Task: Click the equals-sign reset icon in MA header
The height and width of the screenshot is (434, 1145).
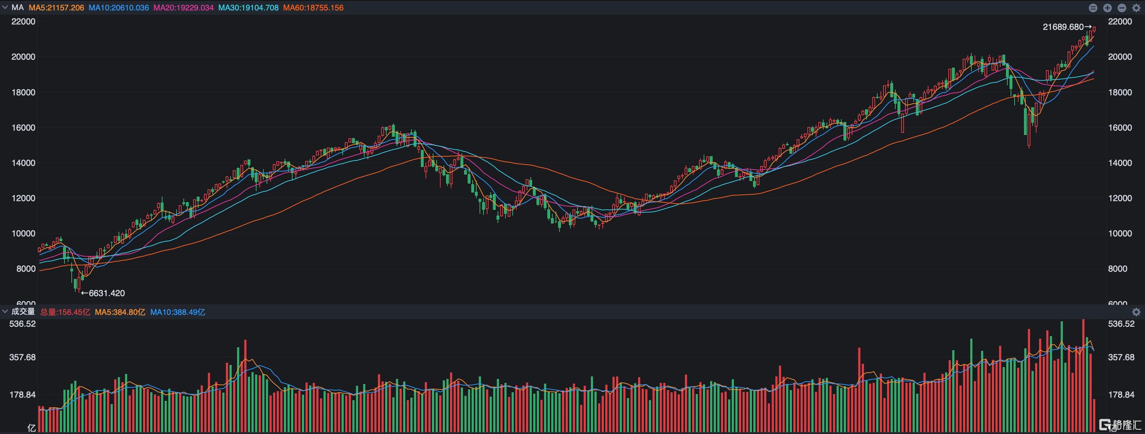Action: pyautogui.click(x=1093, y=8)
